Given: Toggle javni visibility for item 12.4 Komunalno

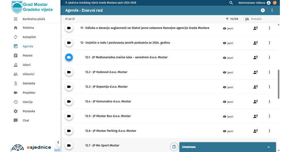Looking at the screenshot, I should point(228,102).
